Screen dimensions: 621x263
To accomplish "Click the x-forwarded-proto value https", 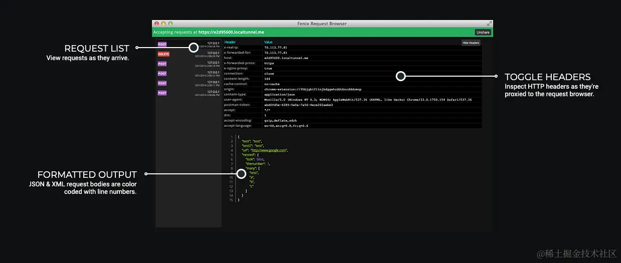I will [x=269, y=63].
